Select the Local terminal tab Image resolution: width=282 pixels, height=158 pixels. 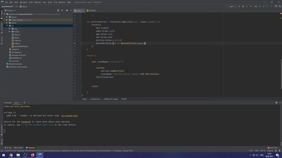16,103
